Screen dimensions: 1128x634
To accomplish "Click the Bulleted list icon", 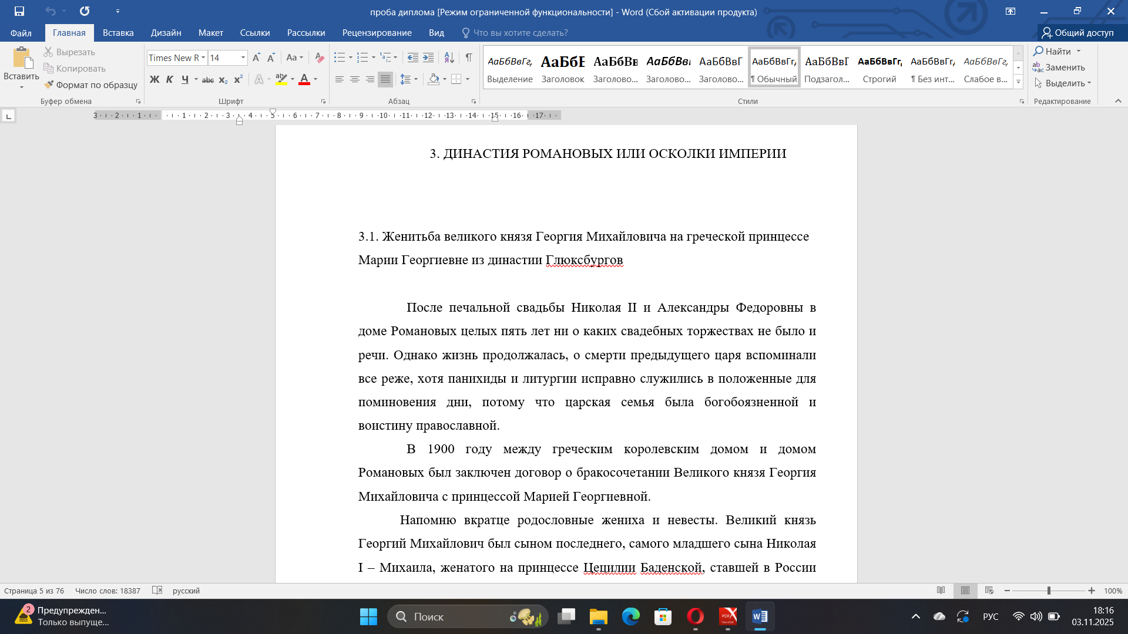I will click(340, 58).
